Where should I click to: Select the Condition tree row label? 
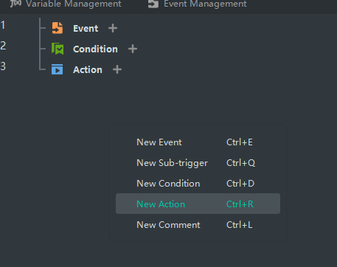point(95,49)
